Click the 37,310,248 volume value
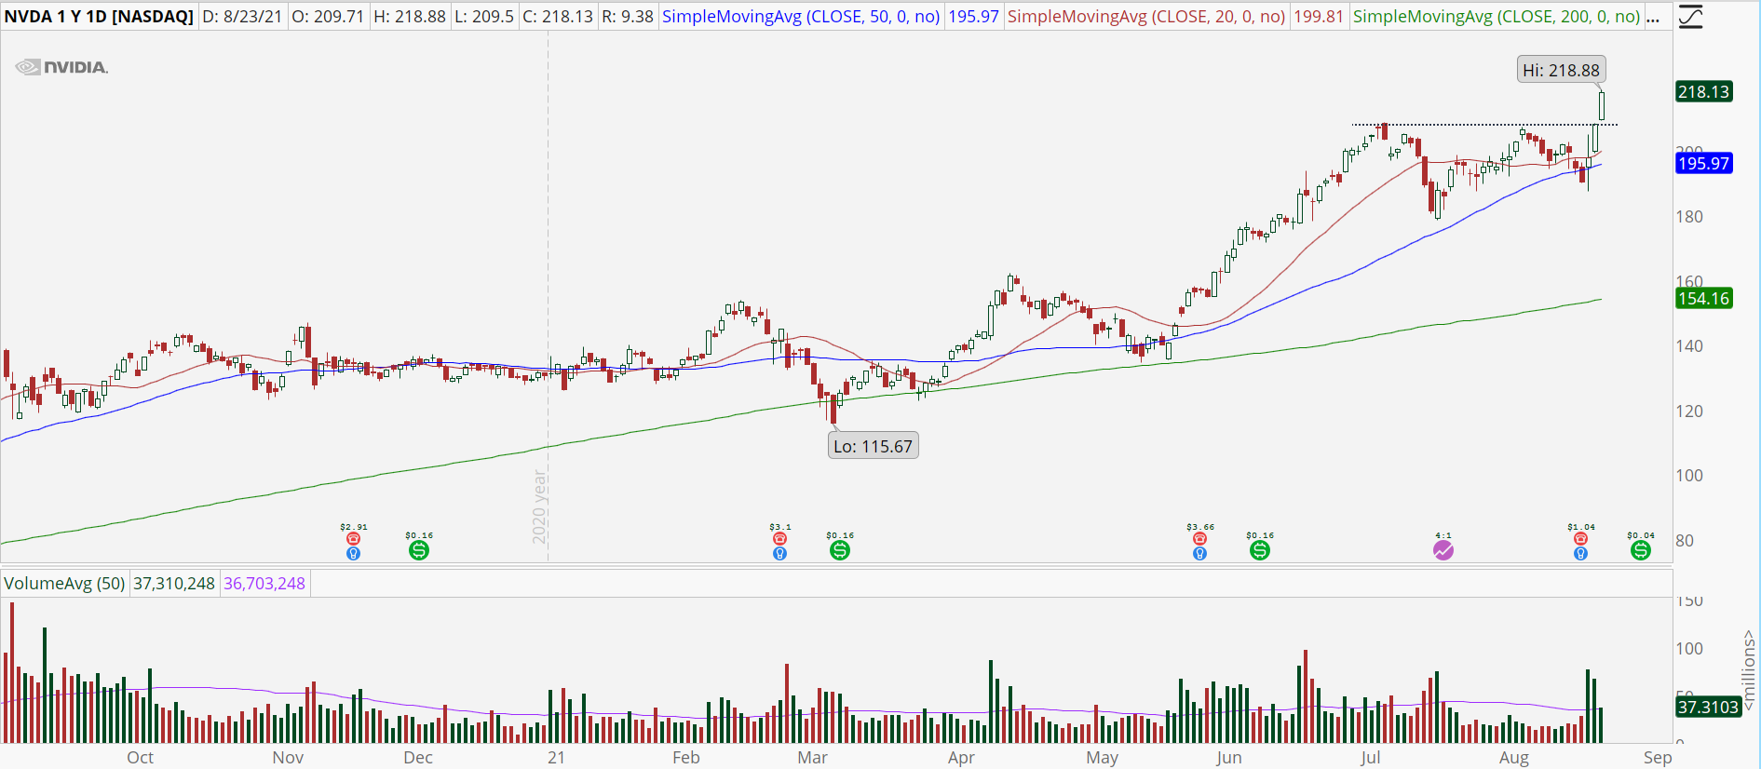 pyautogui.click(x=174, y=584)
